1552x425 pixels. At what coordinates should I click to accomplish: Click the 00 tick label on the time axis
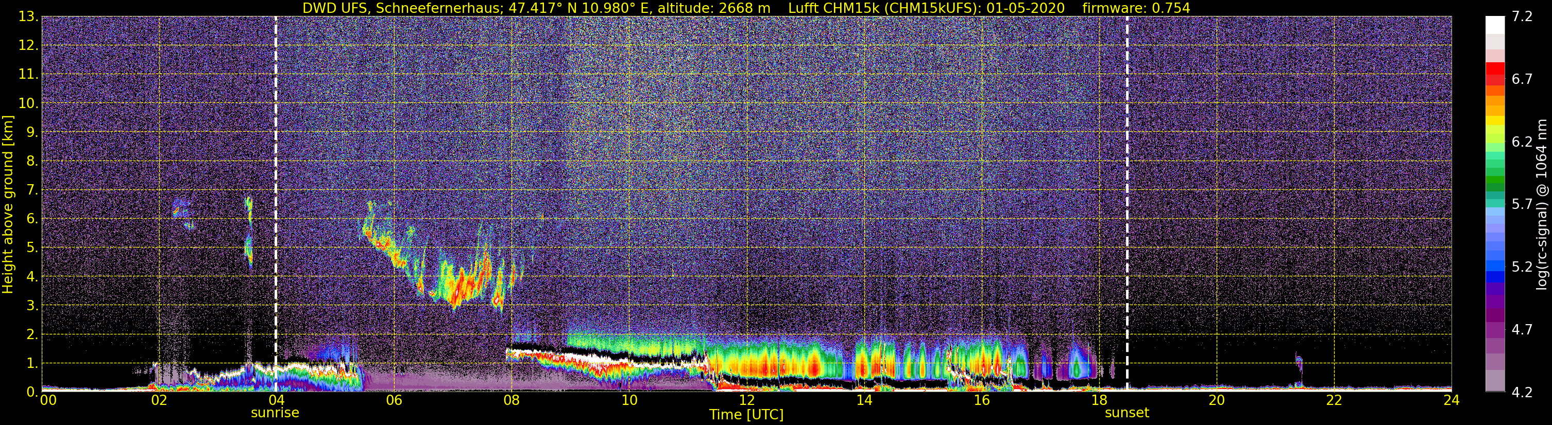pyautogui.click(x=48, y=401)
